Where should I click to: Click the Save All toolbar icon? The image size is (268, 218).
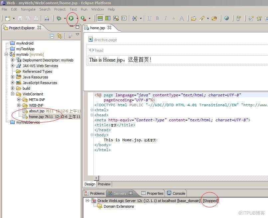[28, 18]
